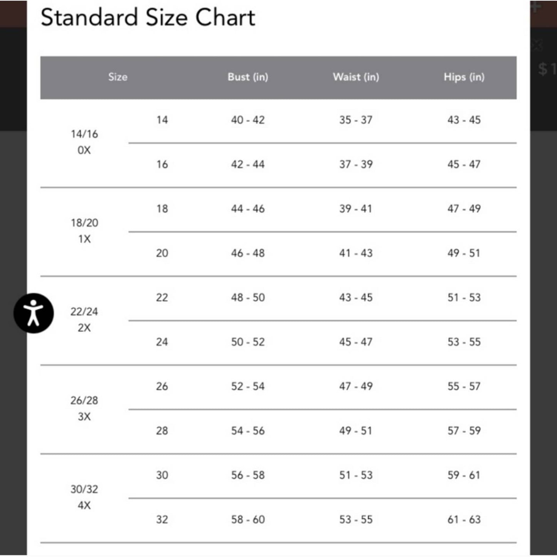Select the Bust (in) column header
The image size is (557, 557).
(x=247, y=77)
